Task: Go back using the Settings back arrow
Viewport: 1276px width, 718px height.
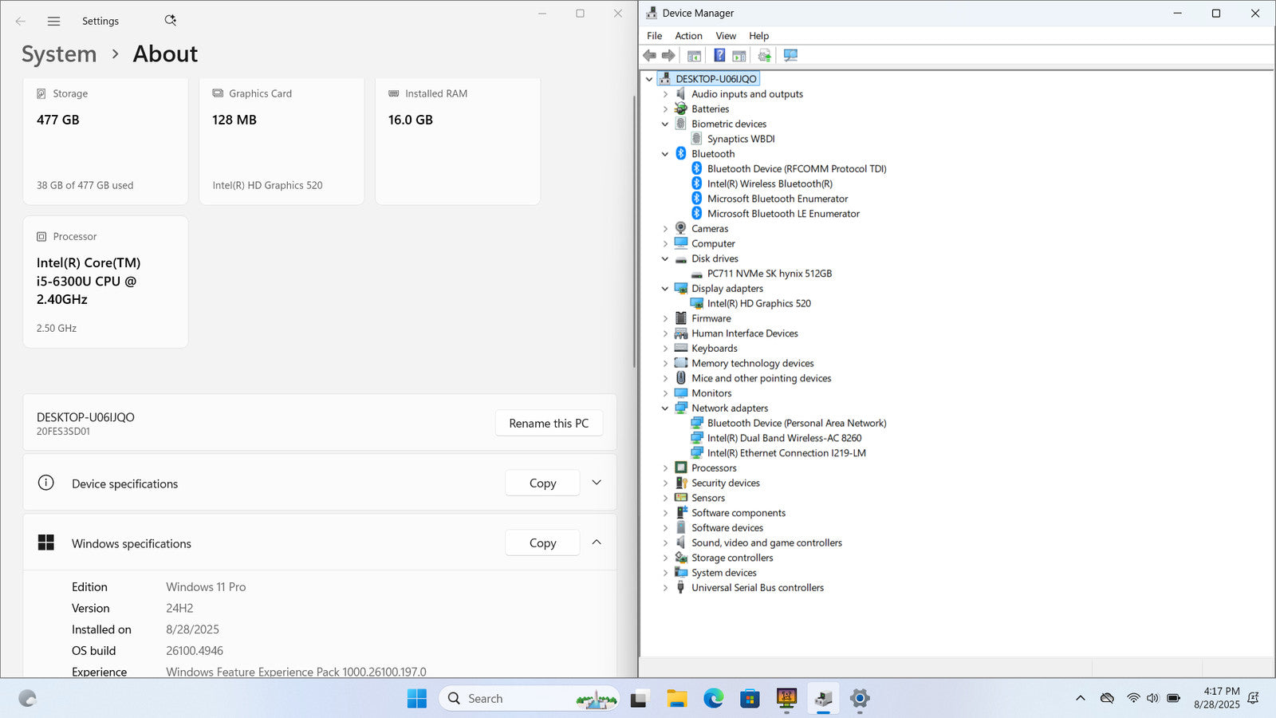Action: click(x=21, y=22)
